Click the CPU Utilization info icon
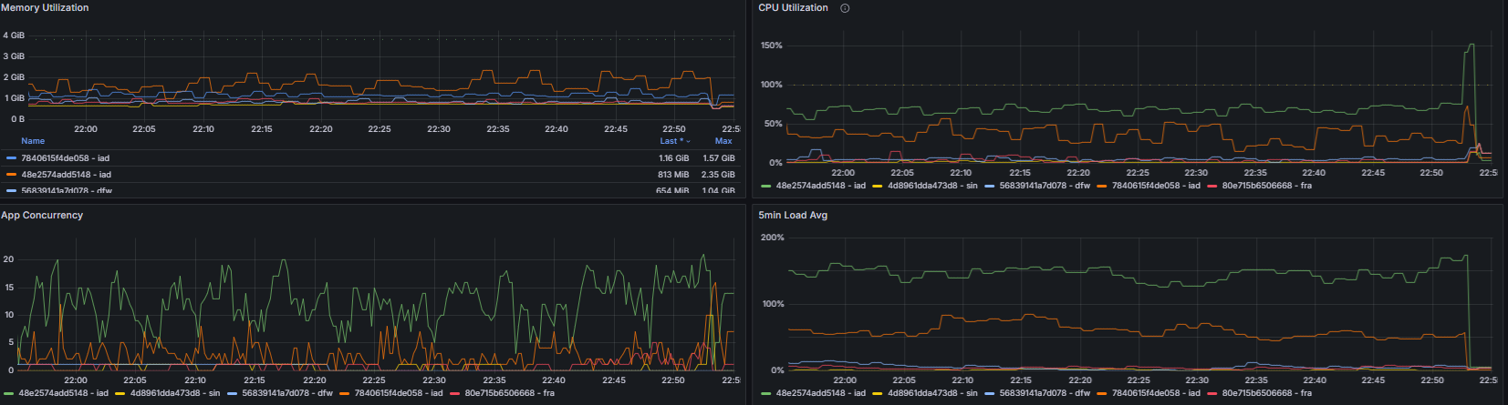1508x405 pixels. (845, 8)
